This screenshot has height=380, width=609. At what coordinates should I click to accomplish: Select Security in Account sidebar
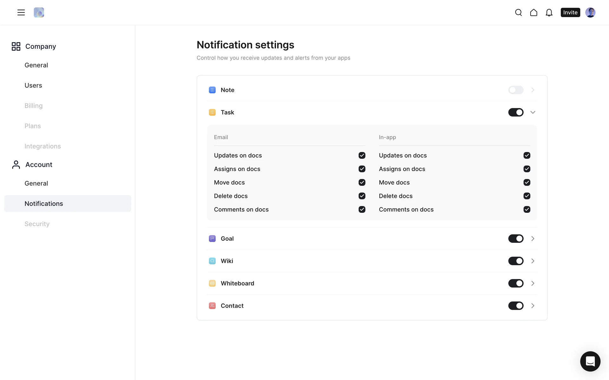tap(37, 224)
